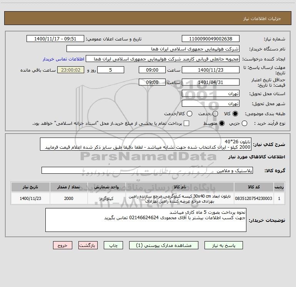Click the چاپ print button
This screenshot has height=287, width=296.
pyautogui.click(x=113, y=245)
